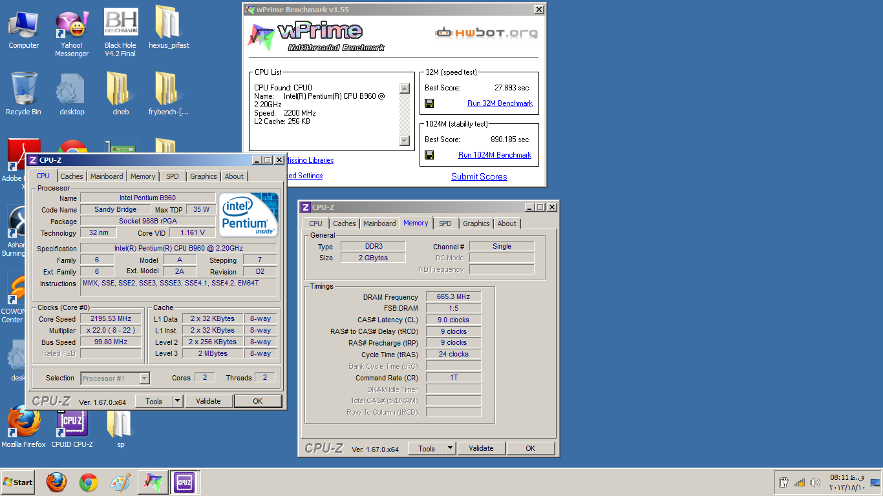The width and height of the screenshot is (883, 496).
Task: Open the Missing Libraries link
Action: point(310,160)
